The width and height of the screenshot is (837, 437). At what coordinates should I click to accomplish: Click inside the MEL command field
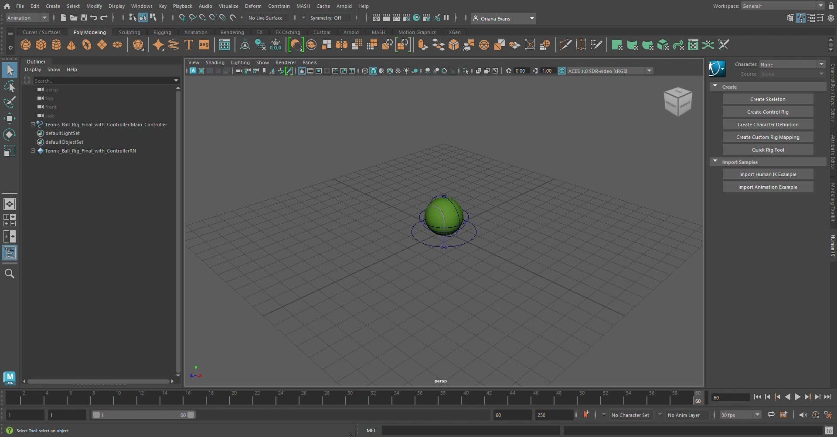point(471,430)
